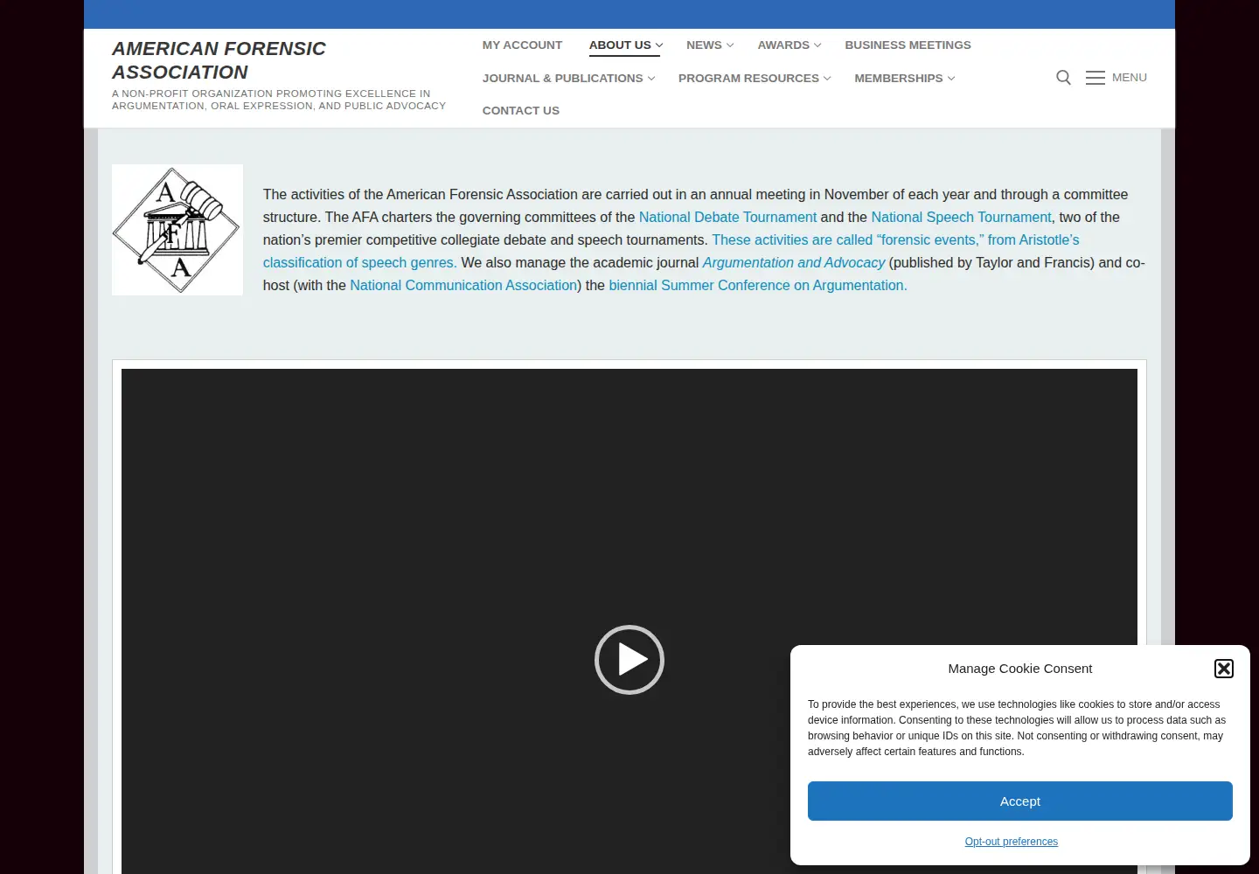Image resolution: width=1259 pixels, height=874 pixels.
Task: Click the AFA gavel logo image
Action: coord(177,230)
